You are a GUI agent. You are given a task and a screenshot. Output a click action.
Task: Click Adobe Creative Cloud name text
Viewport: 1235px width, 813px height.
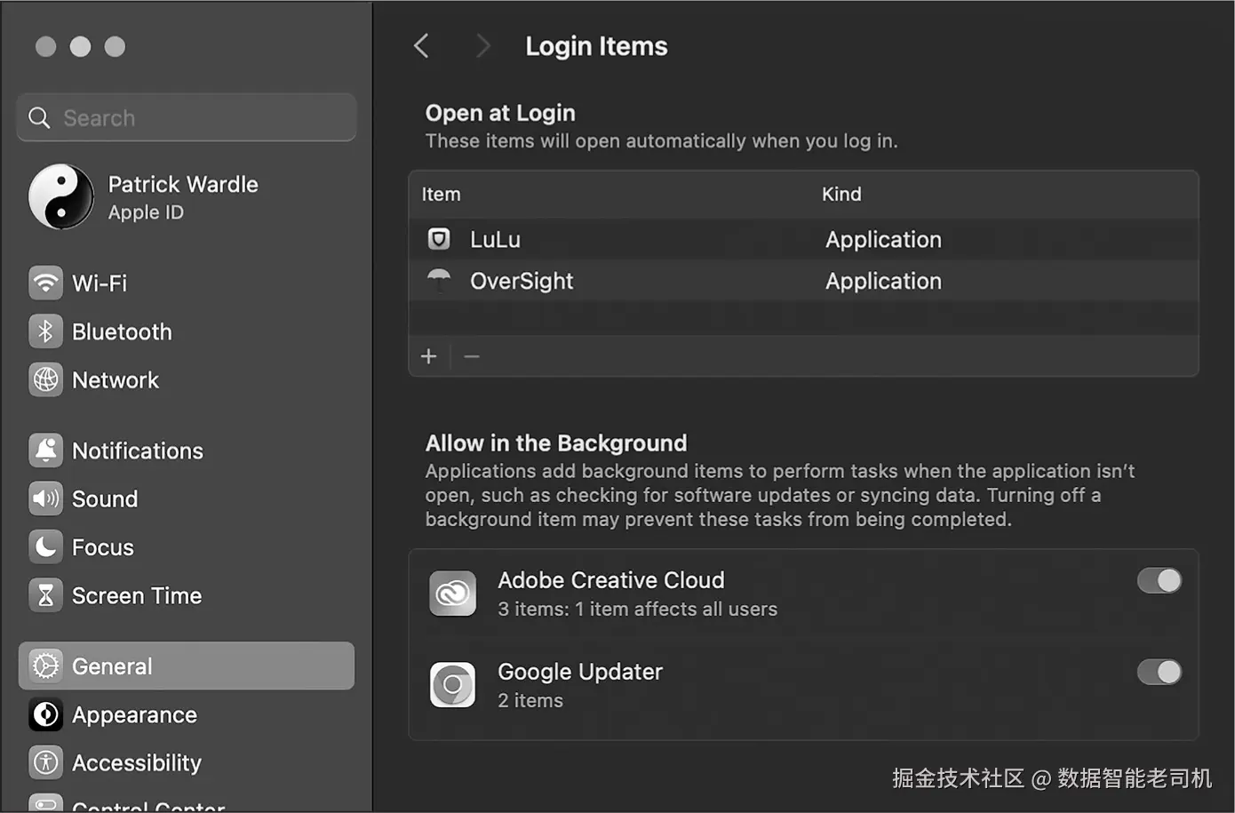click(x=611, y=580)
